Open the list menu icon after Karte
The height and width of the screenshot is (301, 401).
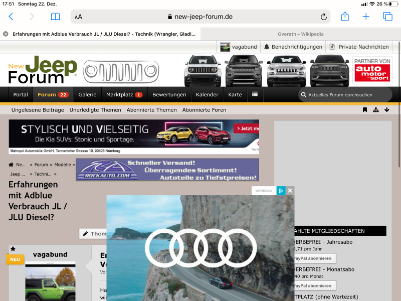click(x=255, y=94)
